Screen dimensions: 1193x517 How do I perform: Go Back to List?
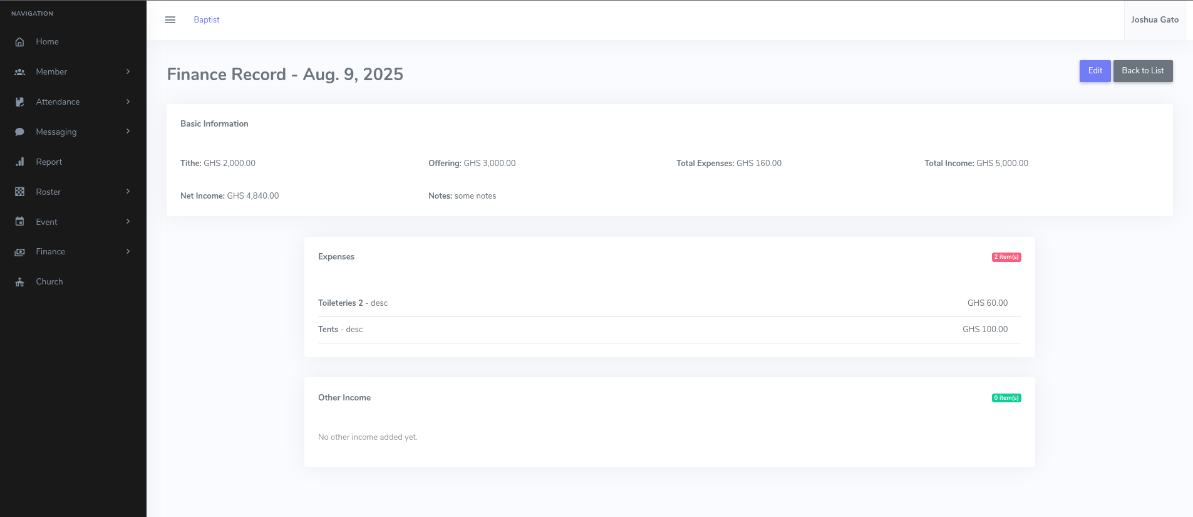(x=1142, y=71)
